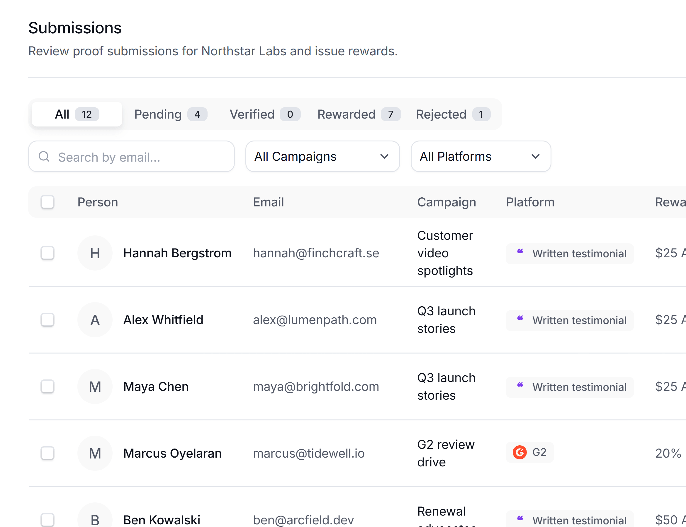View the Rewarded tab
Viewport: 686px width, 527px height.
coord(359,114)
